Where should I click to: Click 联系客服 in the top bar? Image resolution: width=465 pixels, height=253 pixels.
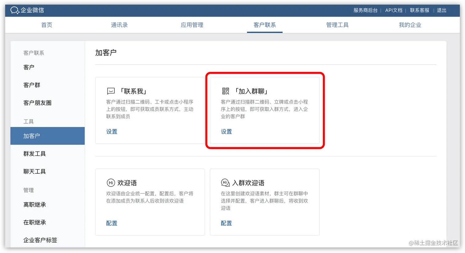click(x=419, y=10)
